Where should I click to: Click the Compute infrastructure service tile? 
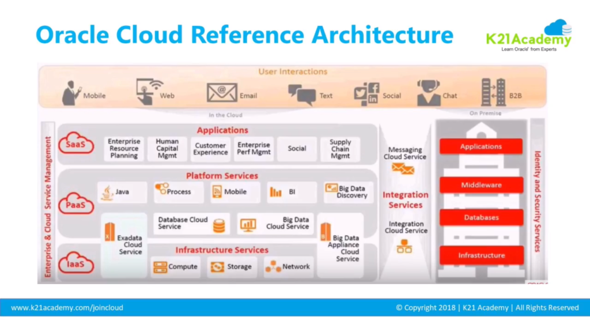(176, 267)
